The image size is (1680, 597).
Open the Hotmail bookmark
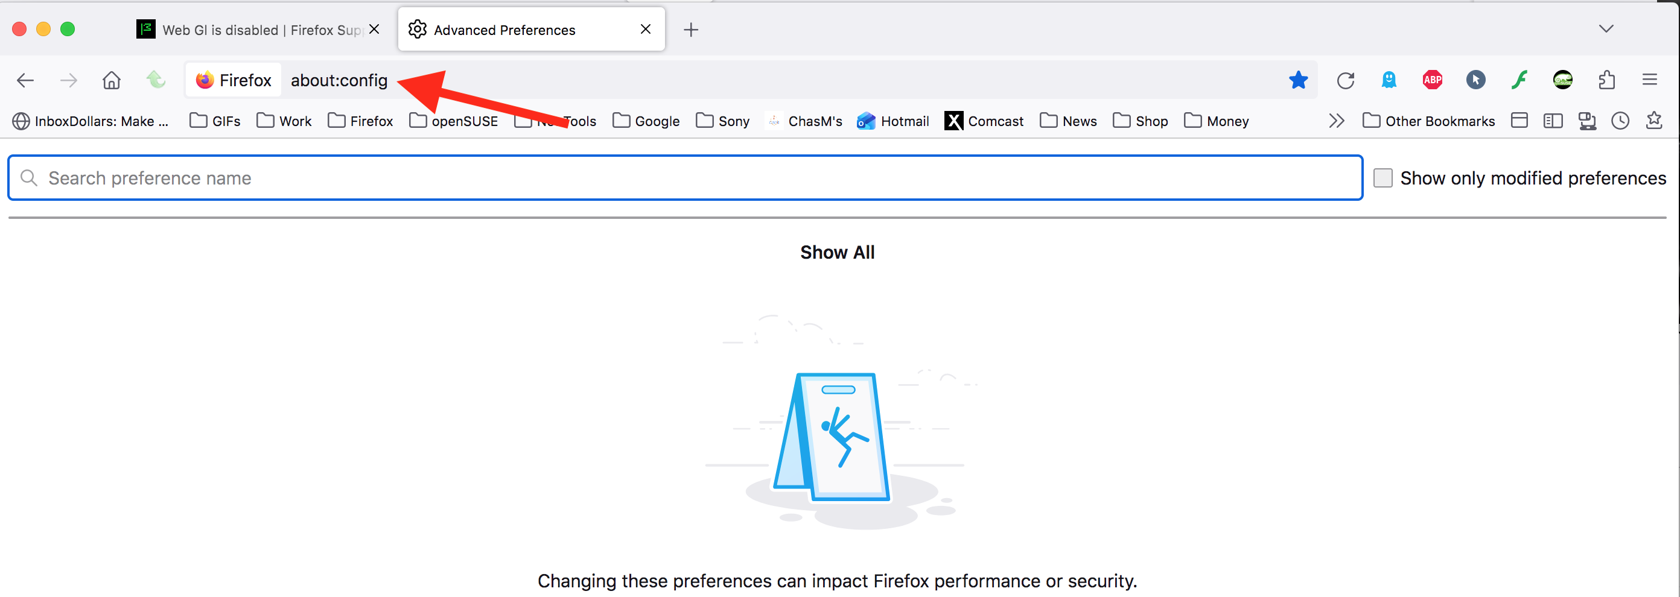tap(893, 121)
